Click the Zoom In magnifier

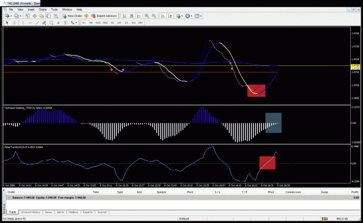click(147, 16)
